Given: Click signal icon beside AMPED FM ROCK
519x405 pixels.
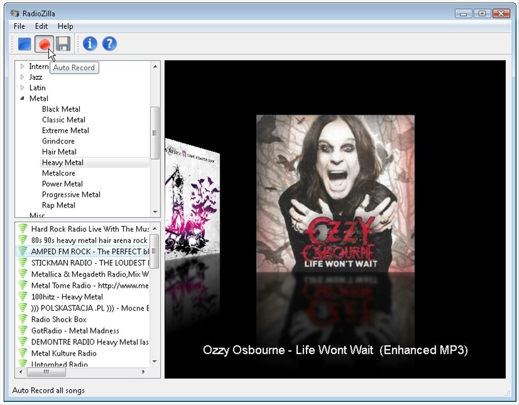Looking at the screenshot, I should tap(23, 251).
